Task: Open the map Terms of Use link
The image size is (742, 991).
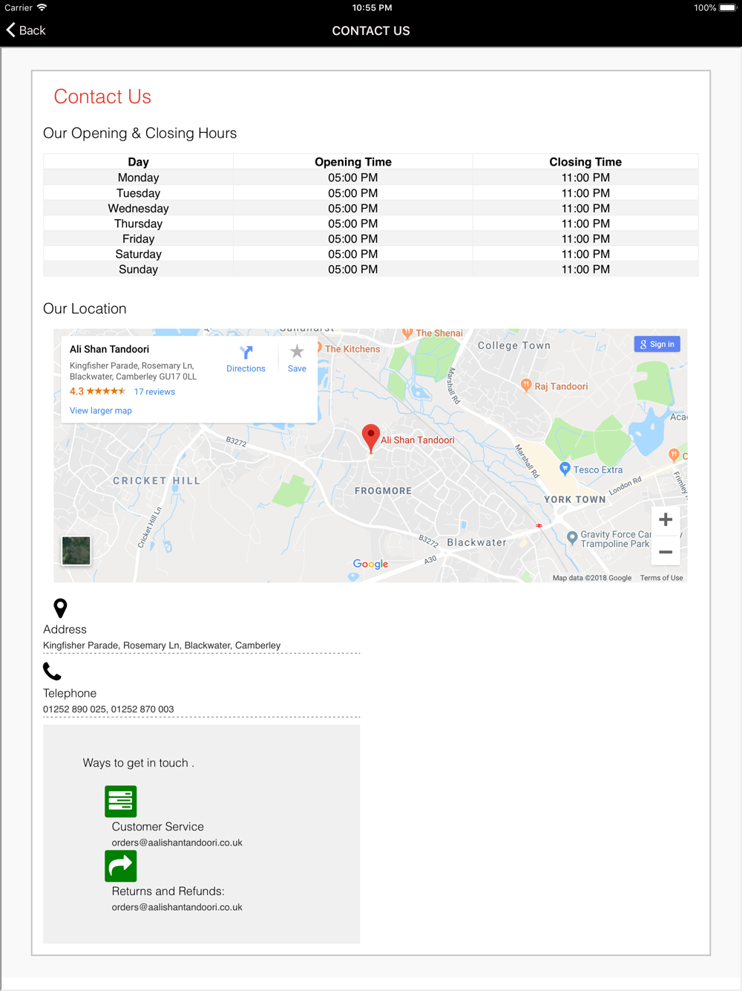Action: pyautogui.click(x=662, y=578)
